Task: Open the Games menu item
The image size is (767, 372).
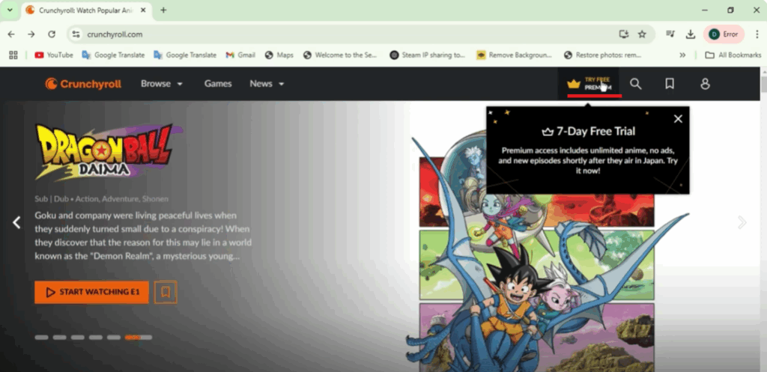Action: click(x=218, y=84)
